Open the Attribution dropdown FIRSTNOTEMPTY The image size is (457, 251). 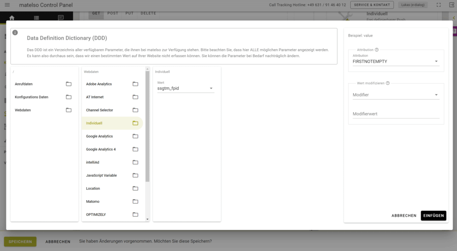click(x=396, y=62)
